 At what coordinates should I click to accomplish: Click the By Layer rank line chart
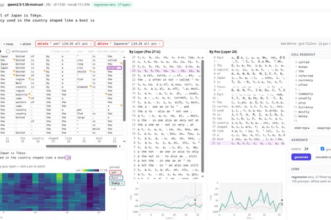coord(170,197)
